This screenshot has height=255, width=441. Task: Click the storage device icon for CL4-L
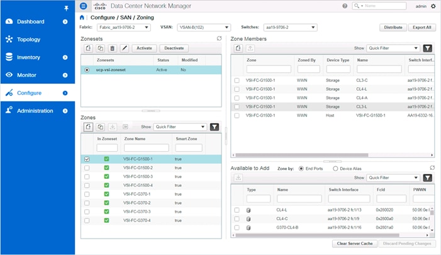[248, 210]
